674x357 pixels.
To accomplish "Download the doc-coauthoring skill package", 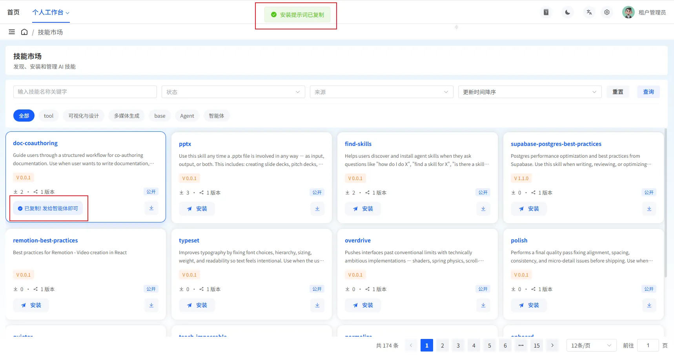I will 151,208.
